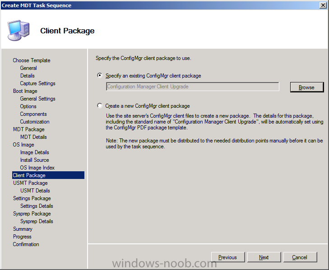329x270 pixels.
Task: Click the Next button
Action: point(264,257)
